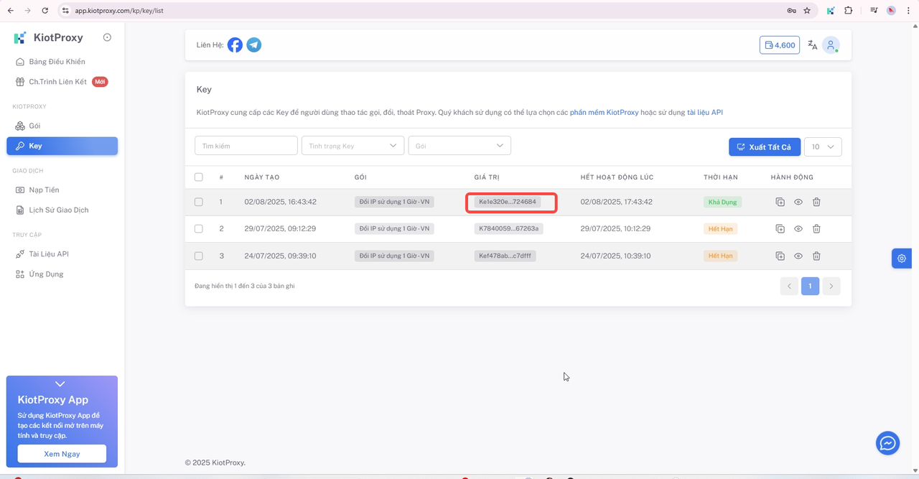Open the language switcher icon
This screenshot has width=919, height=479.
[811, 45]
